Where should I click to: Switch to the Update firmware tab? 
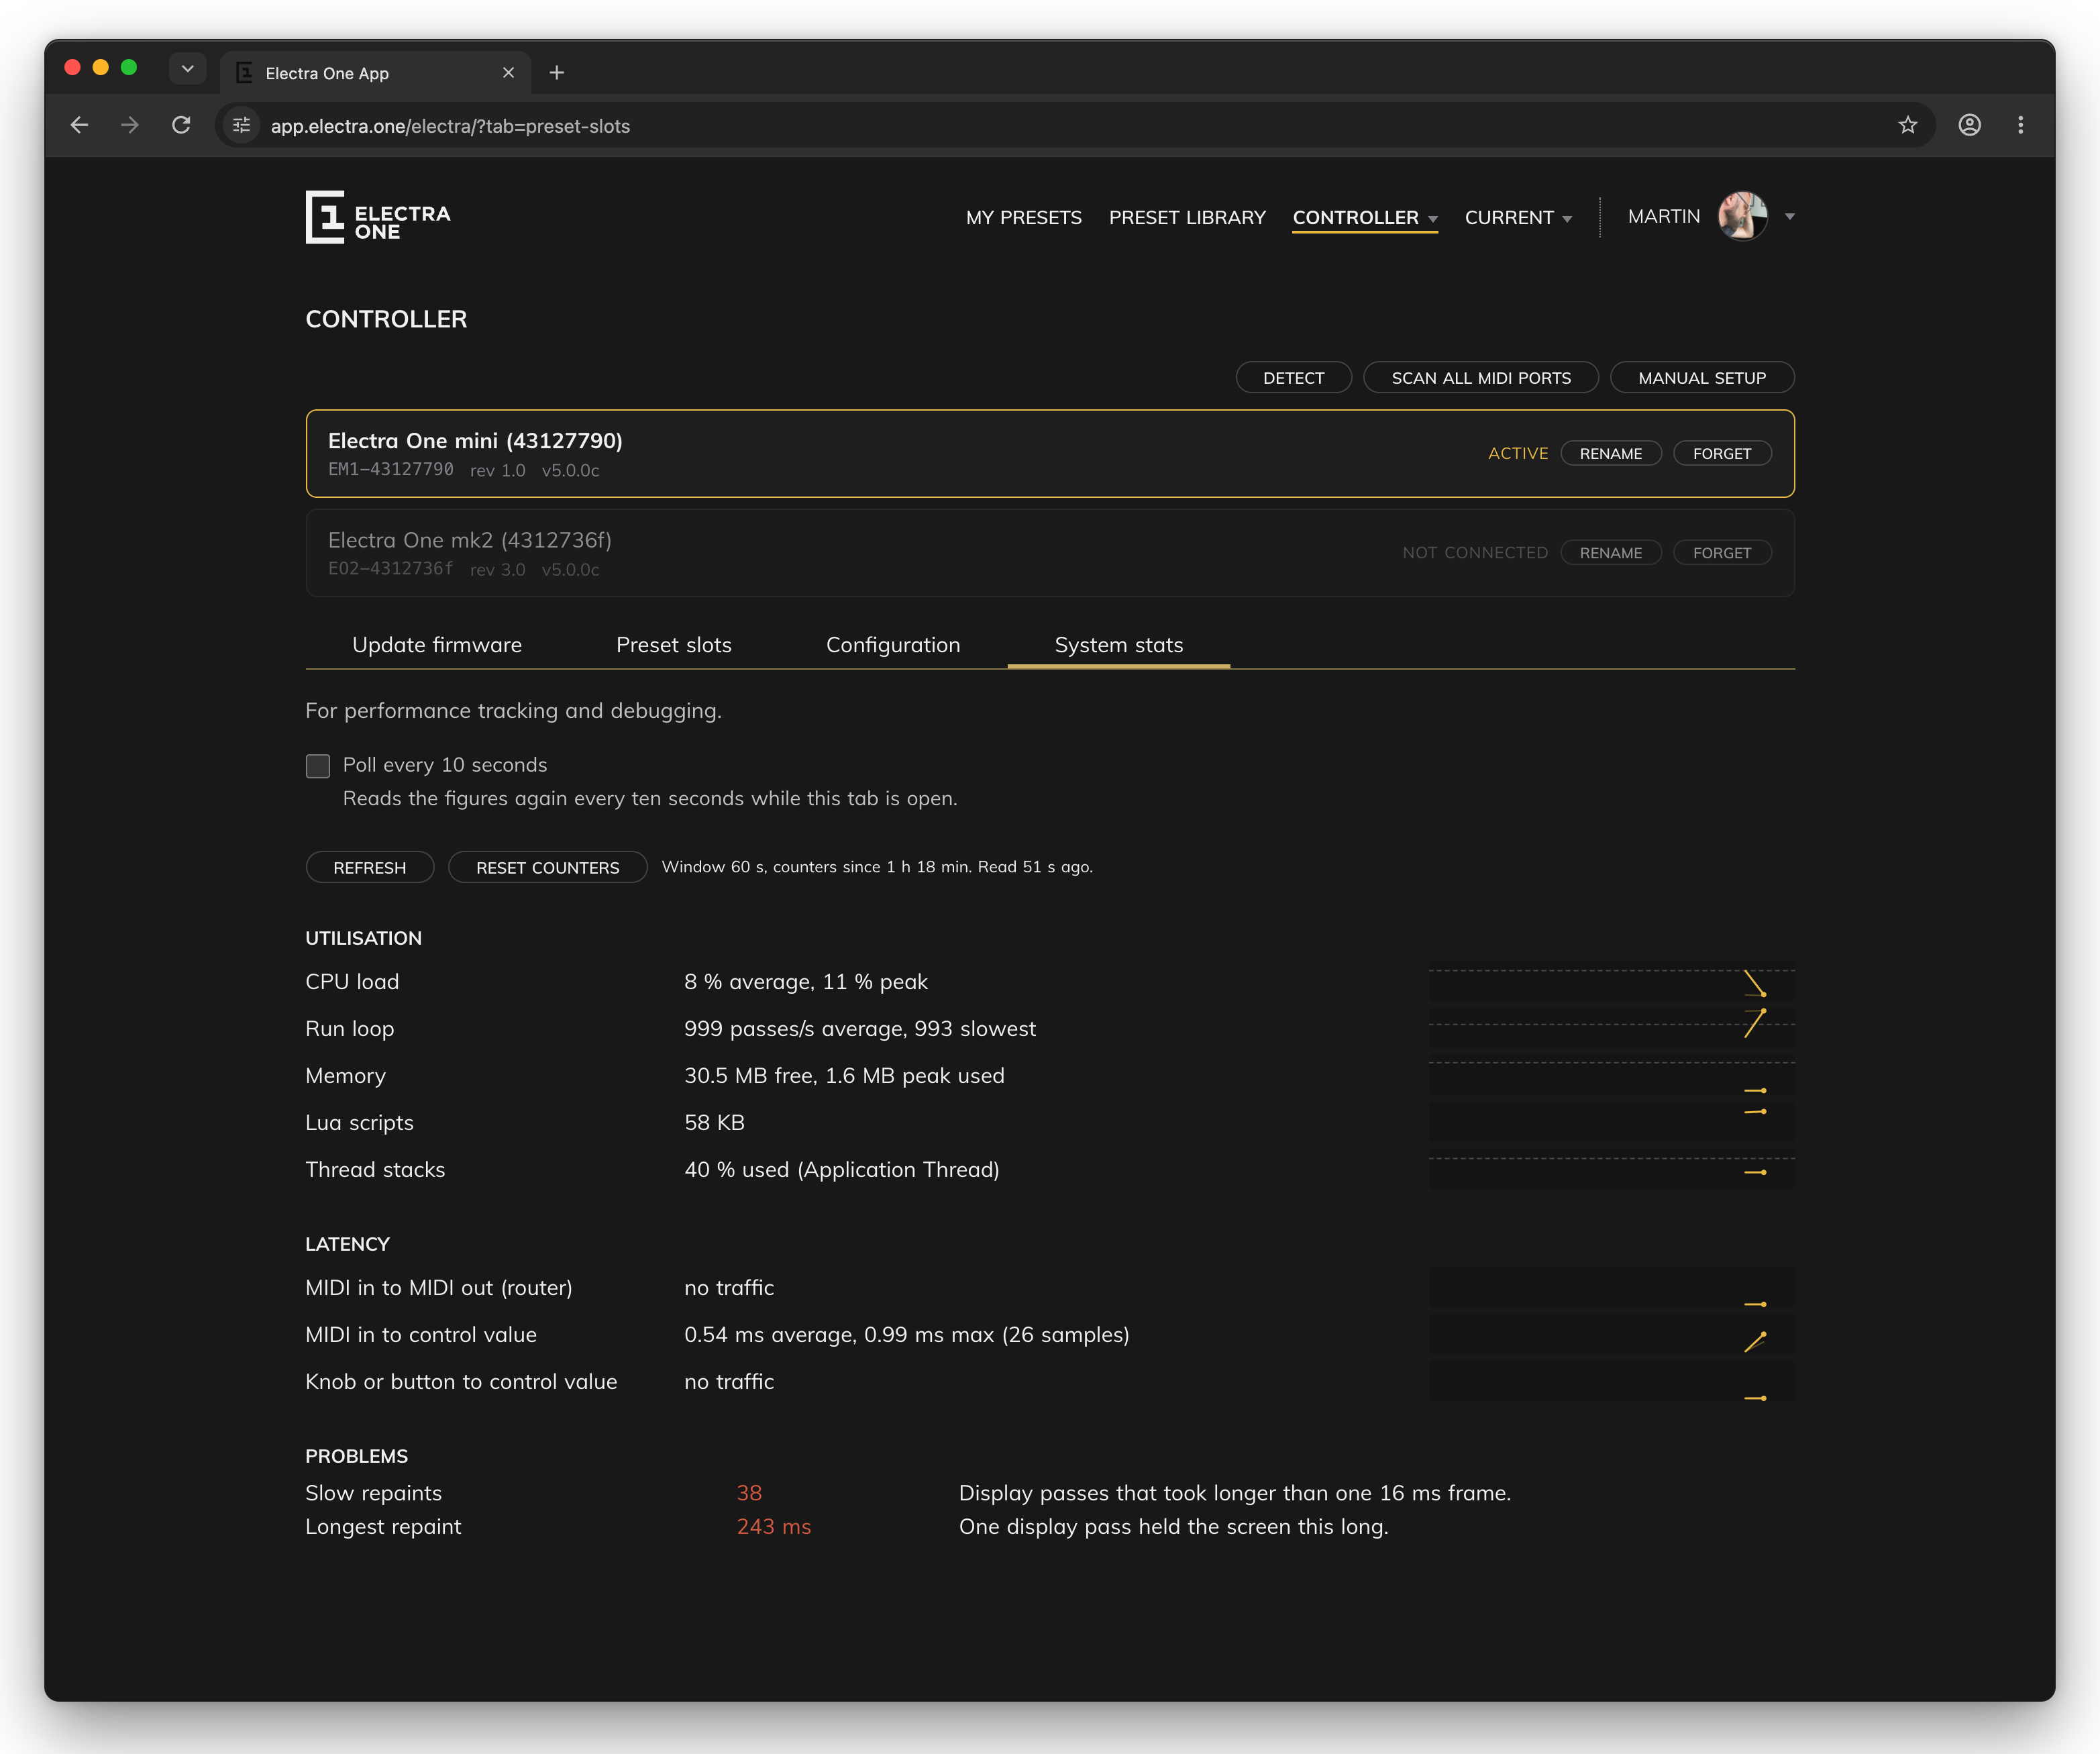pos(437,645)
